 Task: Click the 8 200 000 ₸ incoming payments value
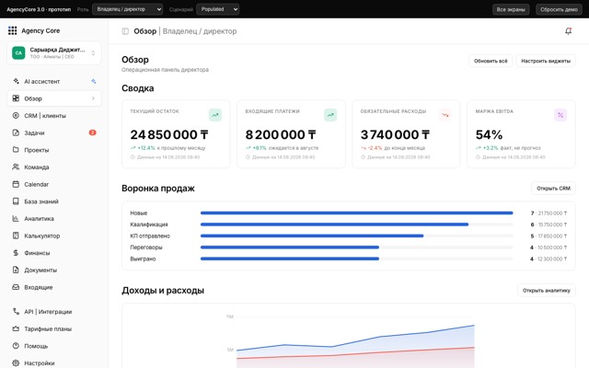tap(281, 134)
